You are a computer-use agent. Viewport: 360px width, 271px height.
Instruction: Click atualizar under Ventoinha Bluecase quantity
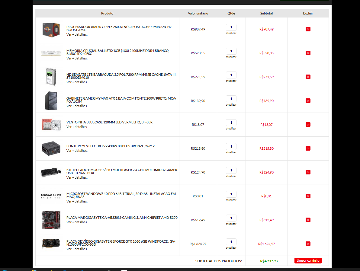[x=231, y=129]
